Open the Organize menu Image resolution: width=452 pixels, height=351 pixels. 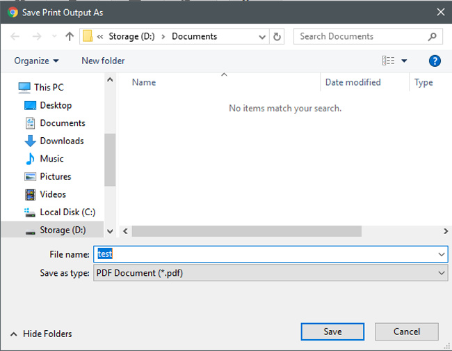coord(36,61)
